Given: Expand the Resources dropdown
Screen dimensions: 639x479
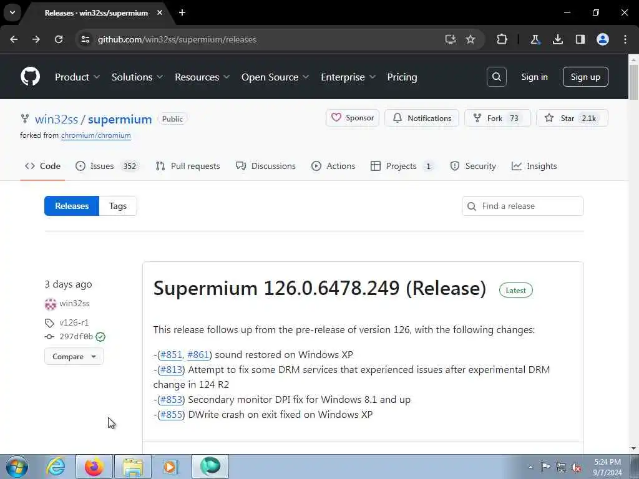Looking at the screenshot, I should point(202,77).
